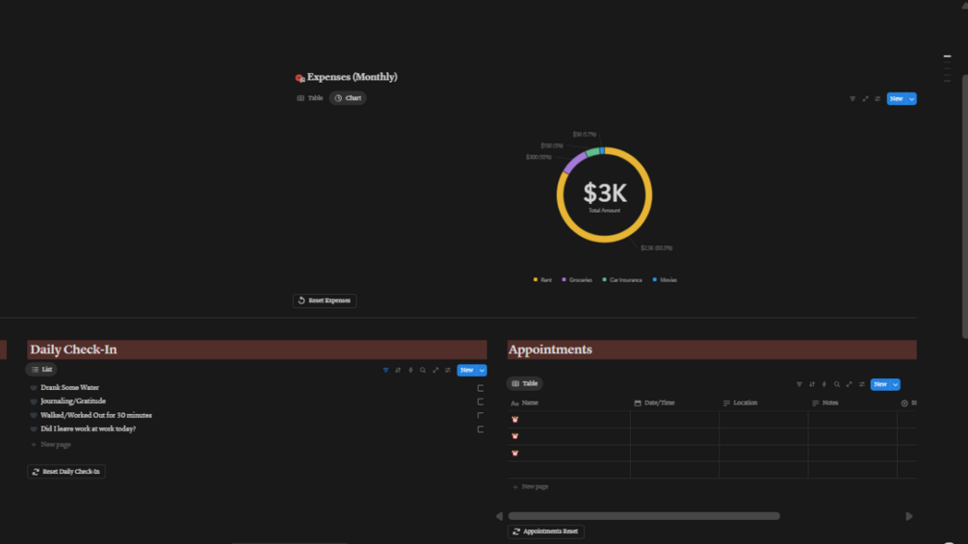968x544 pixels.
Task: Open Location column header menu
Action: 740,402
